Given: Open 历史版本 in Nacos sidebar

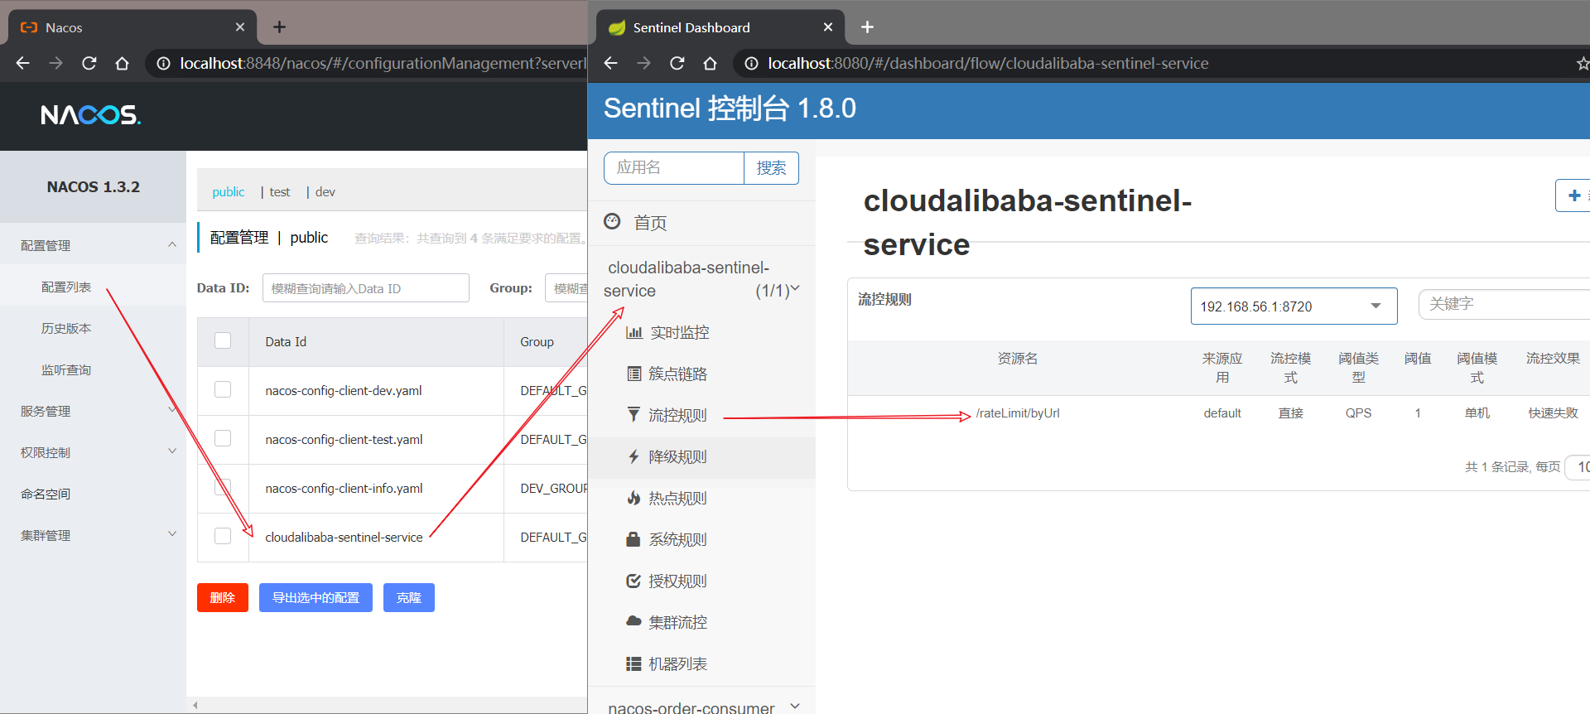Looking at the screenshot, I should click(x=66, y=328).
